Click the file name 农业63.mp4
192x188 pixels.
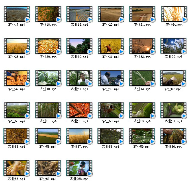(174, 57)
